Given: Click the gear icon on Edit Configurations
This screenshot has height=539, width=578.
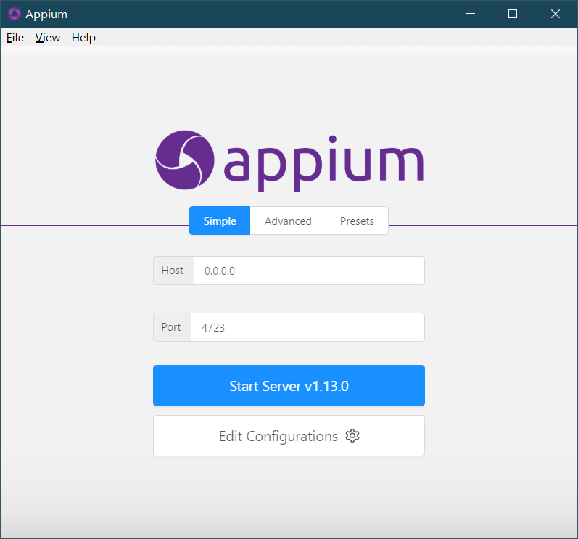Looking at the screenshot, I should click(352, 436).
